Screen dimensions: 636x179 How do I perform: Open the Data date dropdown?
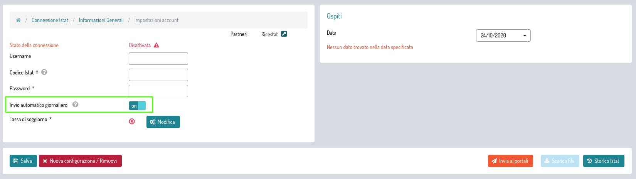tap(503, 35)
